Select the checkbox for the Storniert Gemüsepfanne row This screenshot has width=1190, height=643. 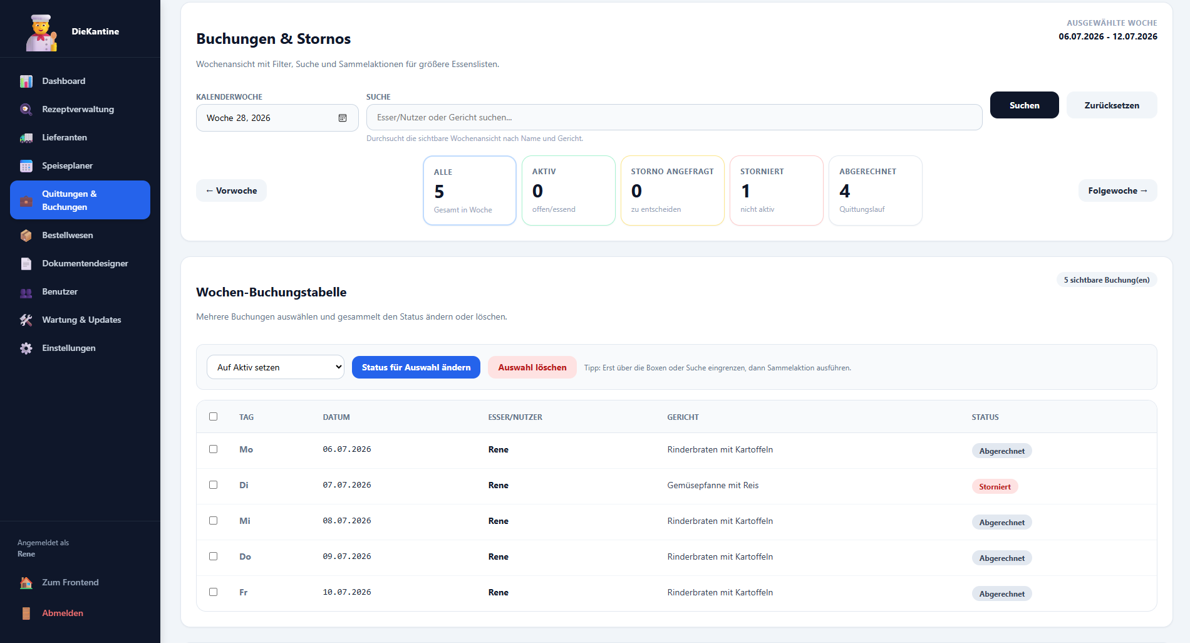tap(214, 485)
